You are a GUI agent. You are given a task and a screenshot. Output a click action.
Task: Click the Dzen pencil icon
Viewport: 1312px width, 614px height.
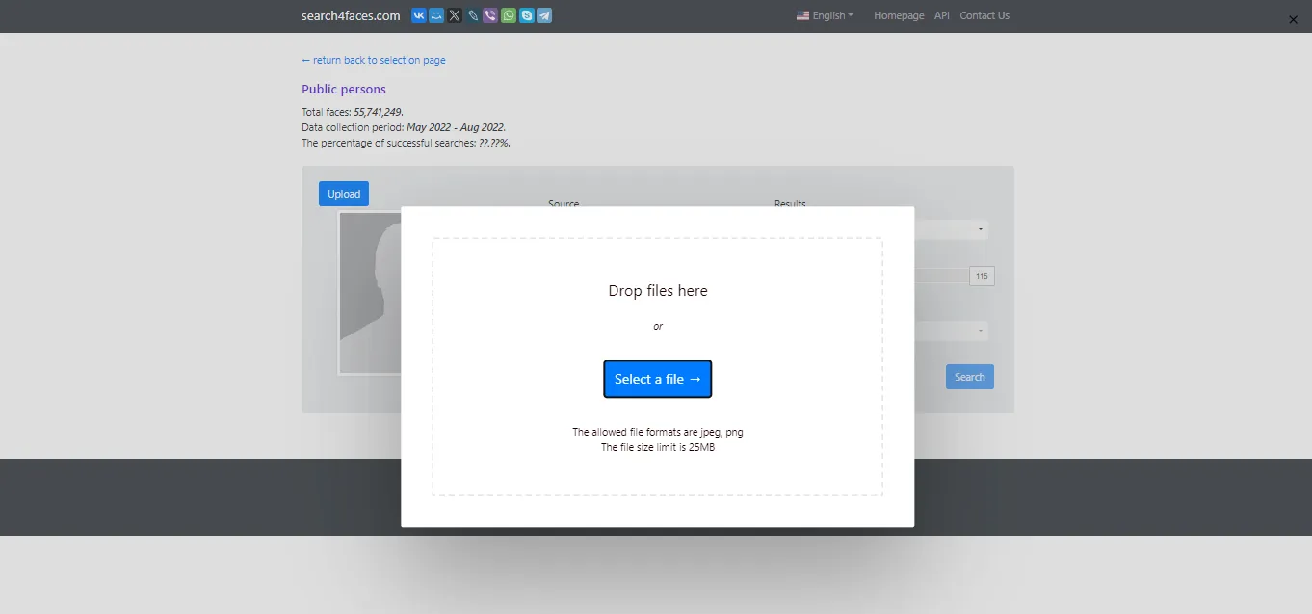(x=471, y=15)
